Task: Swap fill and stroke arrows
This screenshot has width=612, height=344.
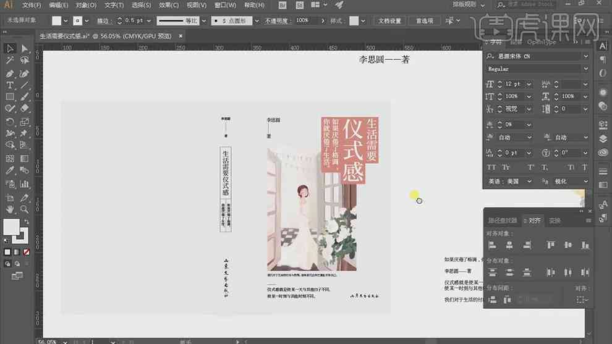Action: 27,222
